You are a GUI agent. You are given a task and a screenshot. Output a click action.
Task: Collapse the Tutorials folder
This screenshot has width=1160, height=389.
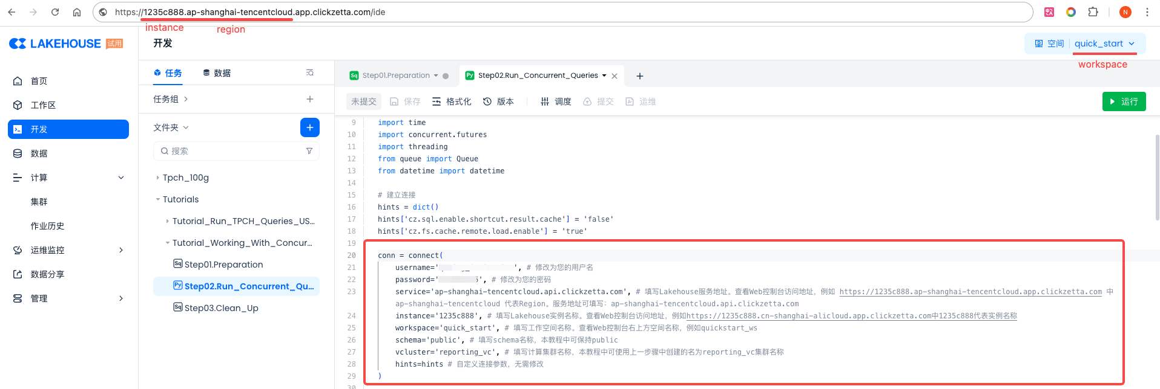[x=158, y=199]
